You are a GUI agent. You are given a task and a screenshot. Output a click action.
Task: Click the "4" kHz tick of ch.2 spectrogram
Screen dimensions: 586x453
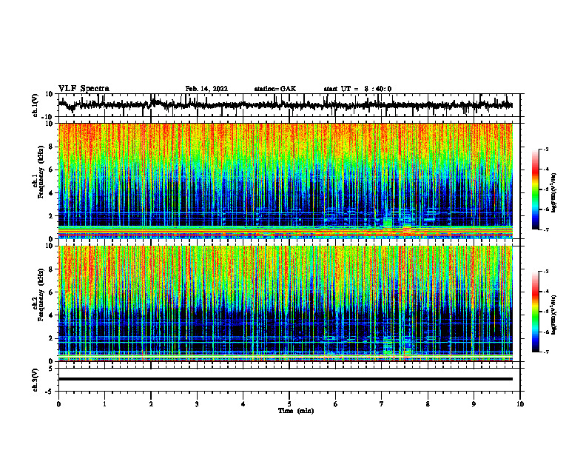click(x=52, y=315)
